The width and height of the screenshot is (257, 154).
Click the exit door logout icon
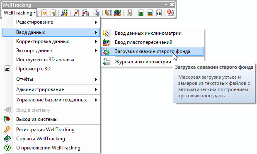(7, 119)
